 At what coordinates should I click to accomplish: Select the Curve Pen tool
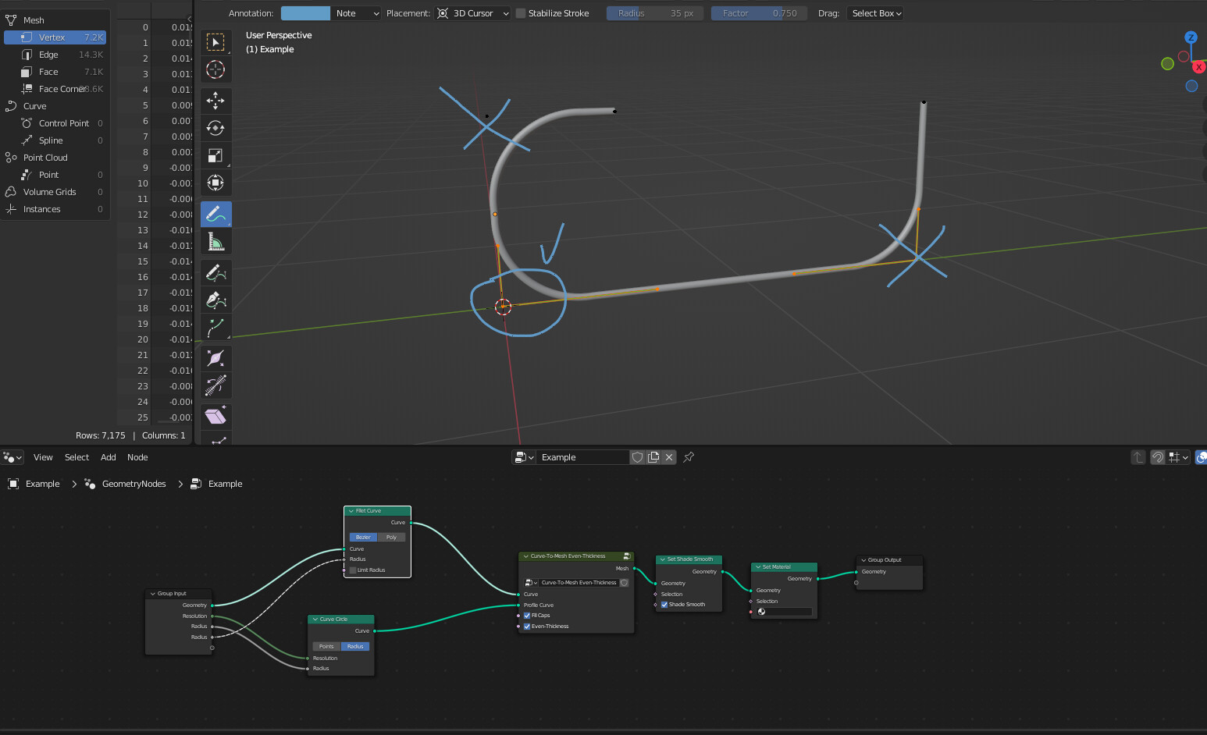point(215,300)
